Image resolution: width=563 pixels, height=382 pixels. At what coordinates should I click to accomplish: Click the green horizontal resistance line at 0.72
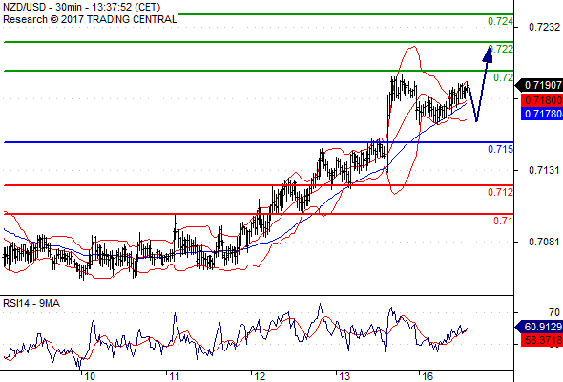259,71
